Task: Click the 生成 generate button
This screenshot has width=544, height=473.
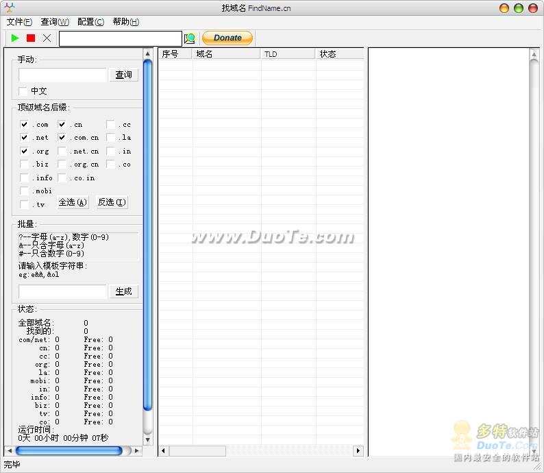Action: pos(123,291)
